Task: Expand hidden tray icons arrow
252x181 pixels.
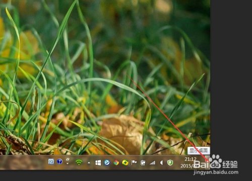Action: click(89, 163)
